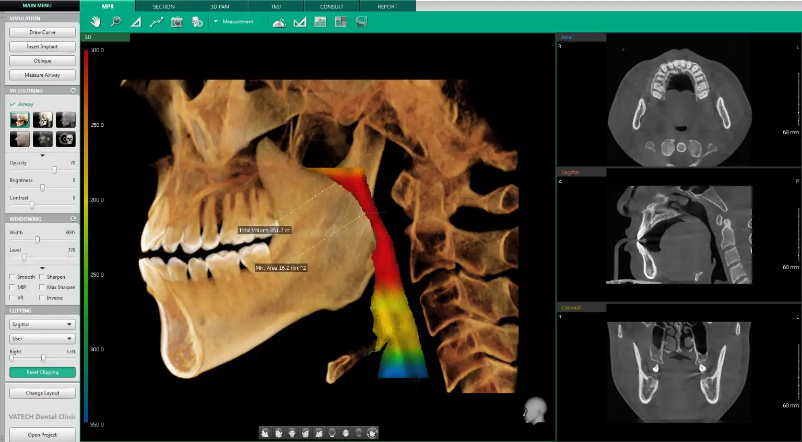The width and height of the screenshot is (802, 442).
Task: Open the Sagittal clipping dropdown
Action: [42, 325]
